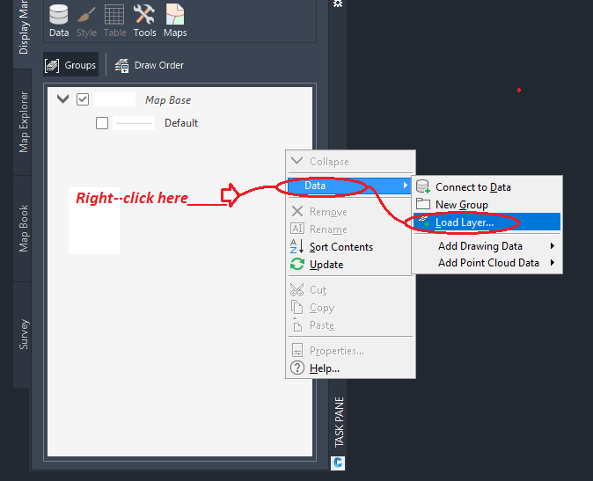593x481 pixels.
Task: Click the Rename text icon
Action: click(296, 229)
